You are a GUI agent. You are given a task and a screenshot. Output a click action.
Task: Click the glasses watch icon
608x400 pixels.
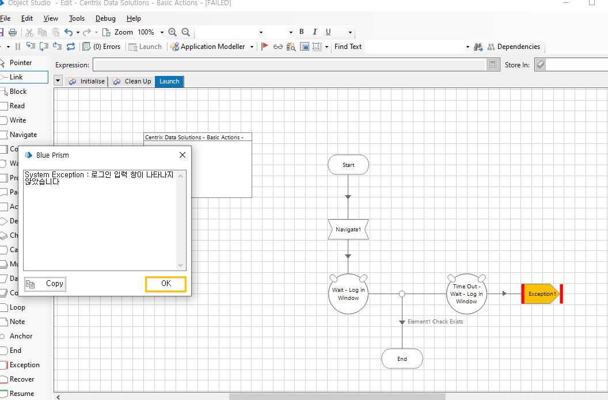tap(278, 47)
